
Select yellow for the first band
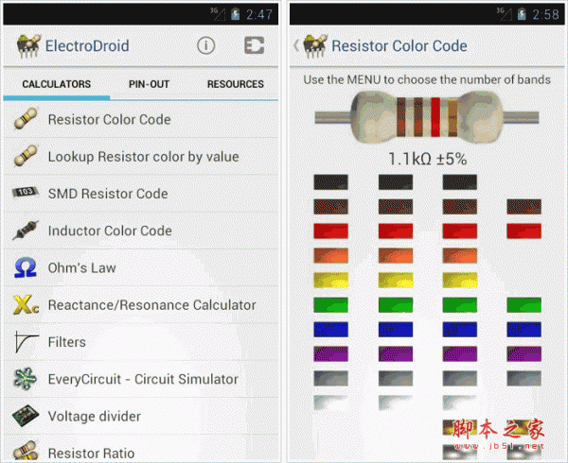[x=330, y=280]
